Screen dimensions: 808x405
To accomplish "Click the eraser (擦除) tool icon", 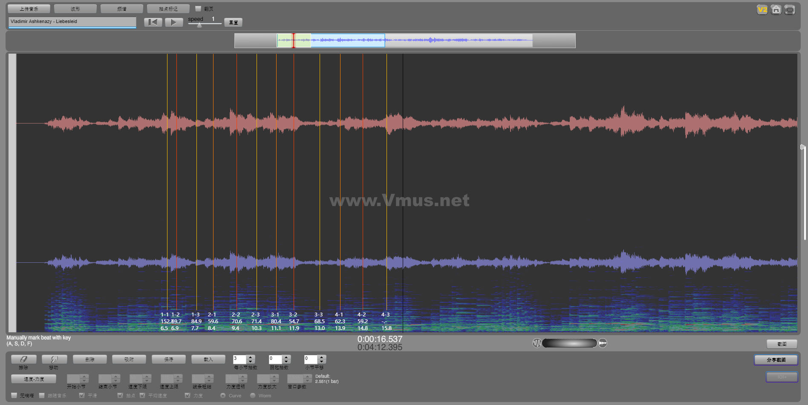I will pos(24,359).
